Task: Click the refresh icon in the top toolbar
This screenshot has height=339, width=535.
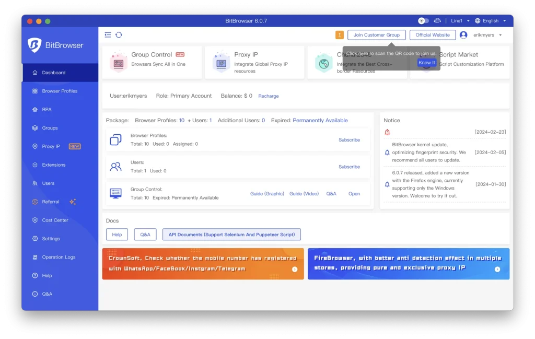Action: pos(119,35)
